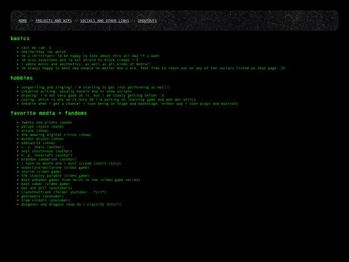Select the 'call me cam :3' line
This screenshot has height=262, width=349.
(x=36, y=48)
